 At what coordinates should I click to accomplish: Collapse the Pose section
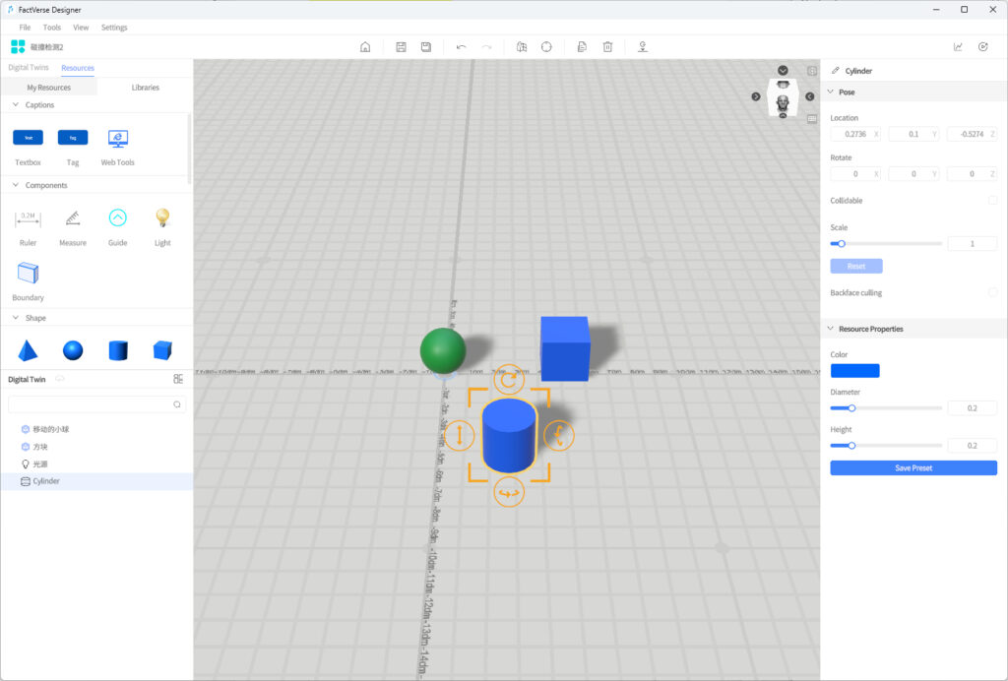click(830, 92)
